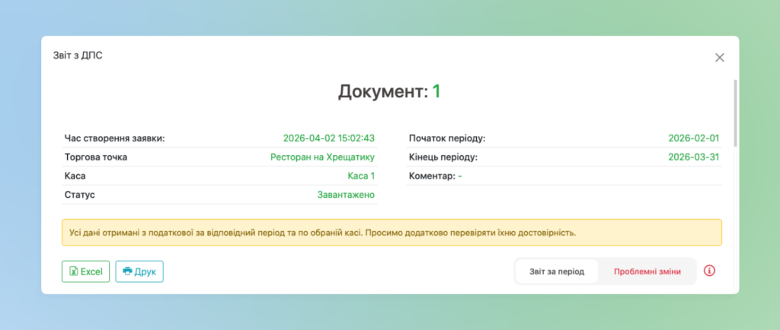Click the Час створення заявки label
This screenshot has width=780, height=330.
coord(114,138)
